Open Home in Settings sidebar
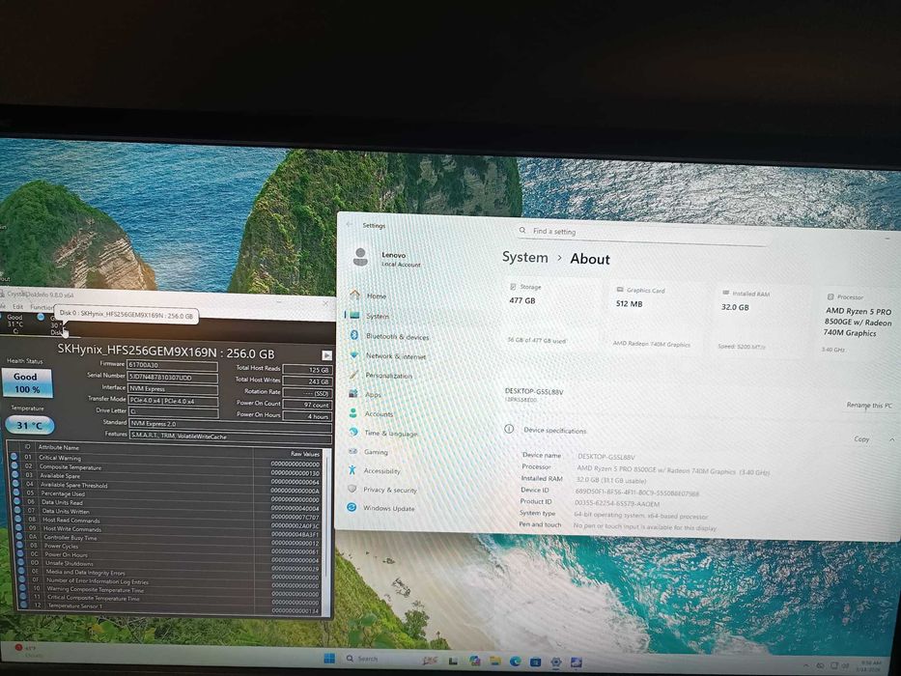This screenshot has width=901, height=676. tap(368, 296)
